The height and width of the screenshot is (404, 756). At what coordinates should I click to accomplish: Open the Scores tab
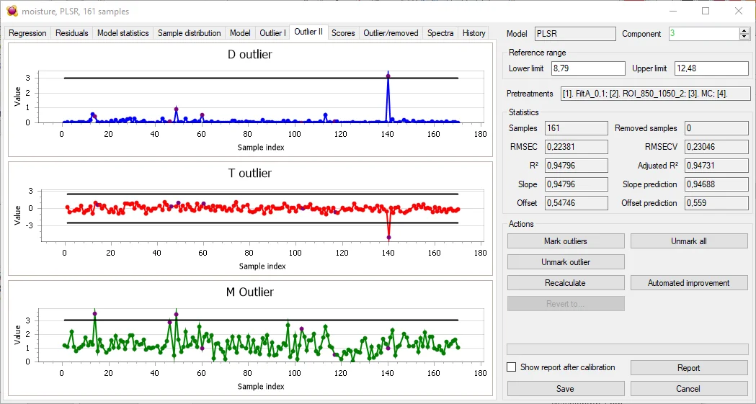[x=343, y=33]
